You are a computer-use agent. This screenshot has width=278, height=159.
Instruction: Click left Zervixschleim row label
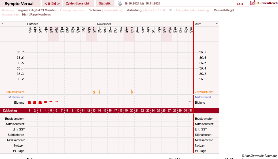[x=15, y=92]
